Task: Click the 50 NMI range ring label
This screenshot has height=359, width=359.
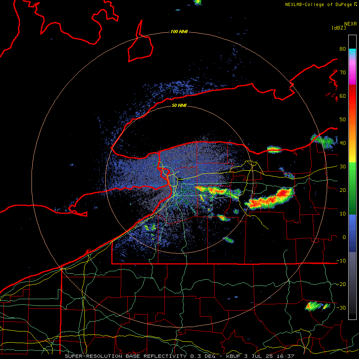Action: [179, 105]
